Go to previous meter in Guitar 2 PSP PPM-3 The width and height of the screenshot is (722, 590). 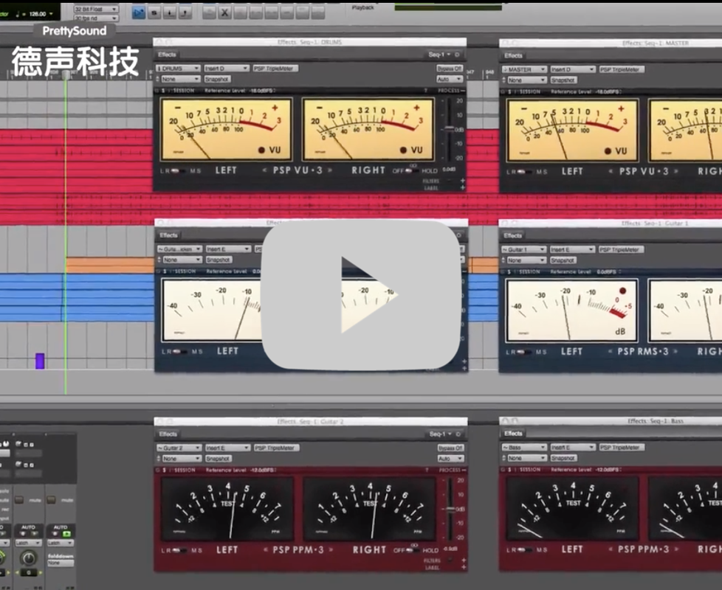point(266,549)
